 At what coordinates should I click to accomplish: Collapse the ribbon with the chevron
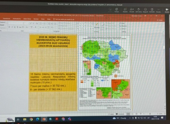click(163, 32)
